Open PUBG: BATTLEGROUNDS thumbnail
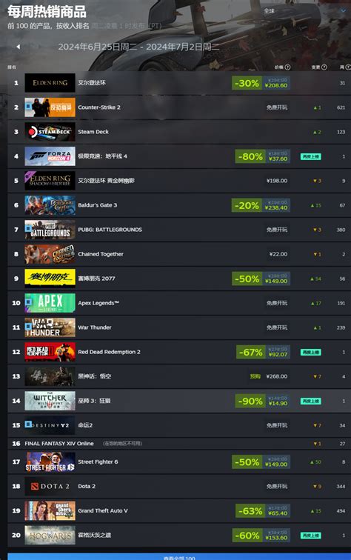 pyautogui.click(x=50, y=230)
